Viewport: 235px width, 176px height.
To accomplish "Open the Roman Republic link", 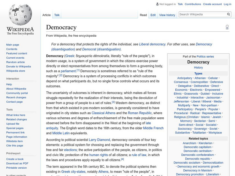I will click(x=140, y=113).
